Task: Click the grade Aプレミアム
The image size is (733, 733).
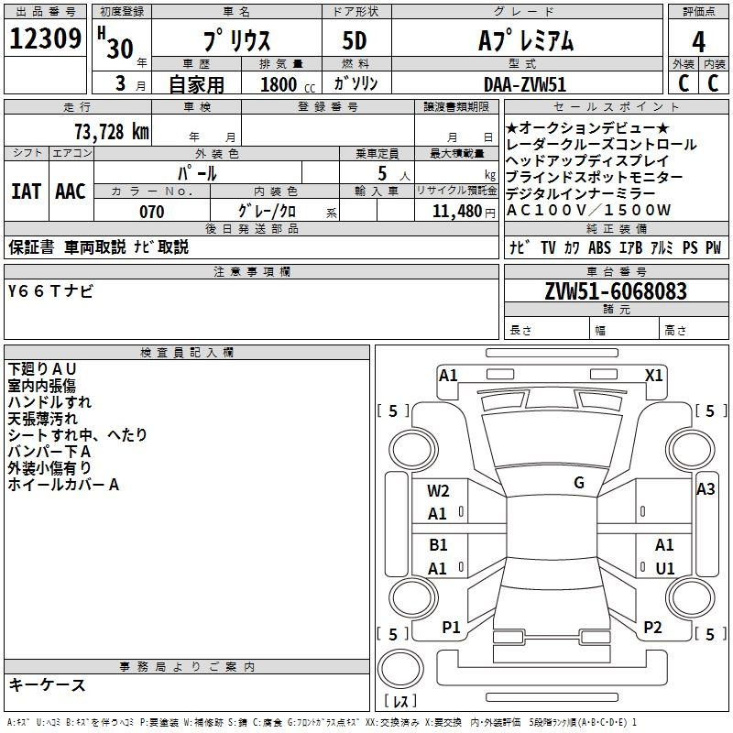Action: coord(526,40)
